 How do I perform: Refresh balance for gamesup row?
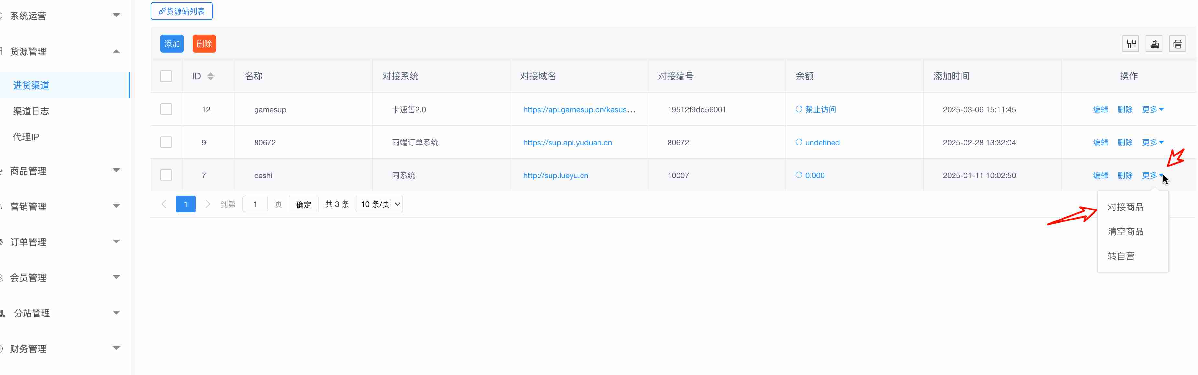799,109
